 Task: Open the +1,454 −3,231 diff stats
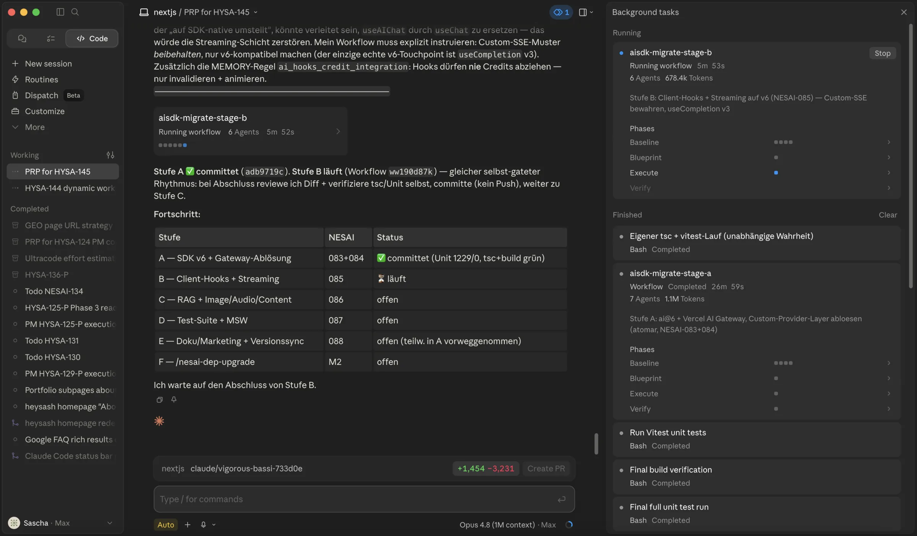click(486, 468)
